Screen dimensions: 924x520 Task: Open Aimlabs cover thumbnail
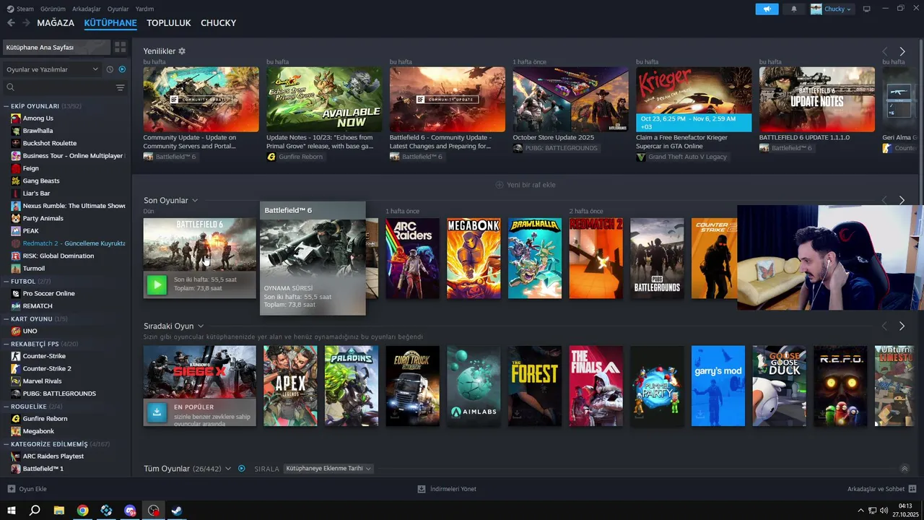pos(474,386)
